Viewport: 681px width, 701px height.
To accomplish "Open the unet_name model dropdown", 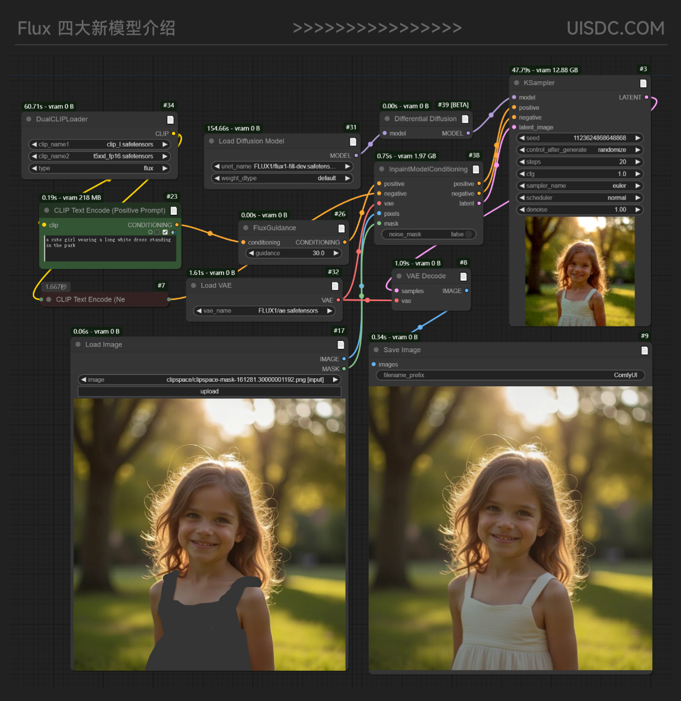I will pos(282,166).
